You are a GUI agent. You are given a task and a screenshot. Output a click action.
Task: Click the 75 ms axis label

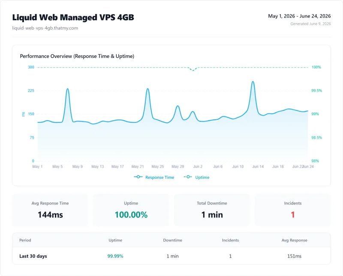click(x=32, y=137)
